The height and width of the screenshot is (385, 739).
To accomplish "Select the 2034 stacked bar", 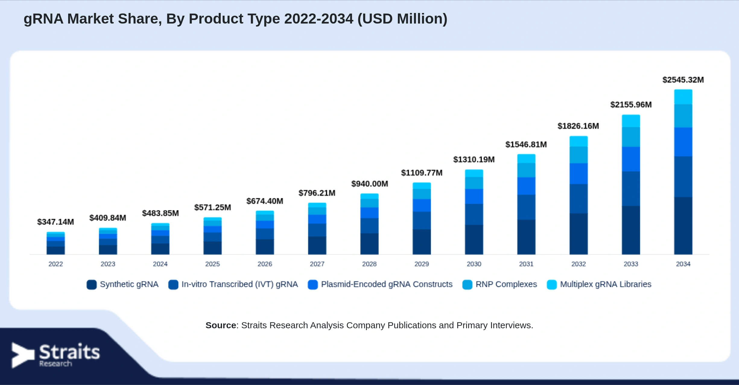I will click(x=683, y=172).
